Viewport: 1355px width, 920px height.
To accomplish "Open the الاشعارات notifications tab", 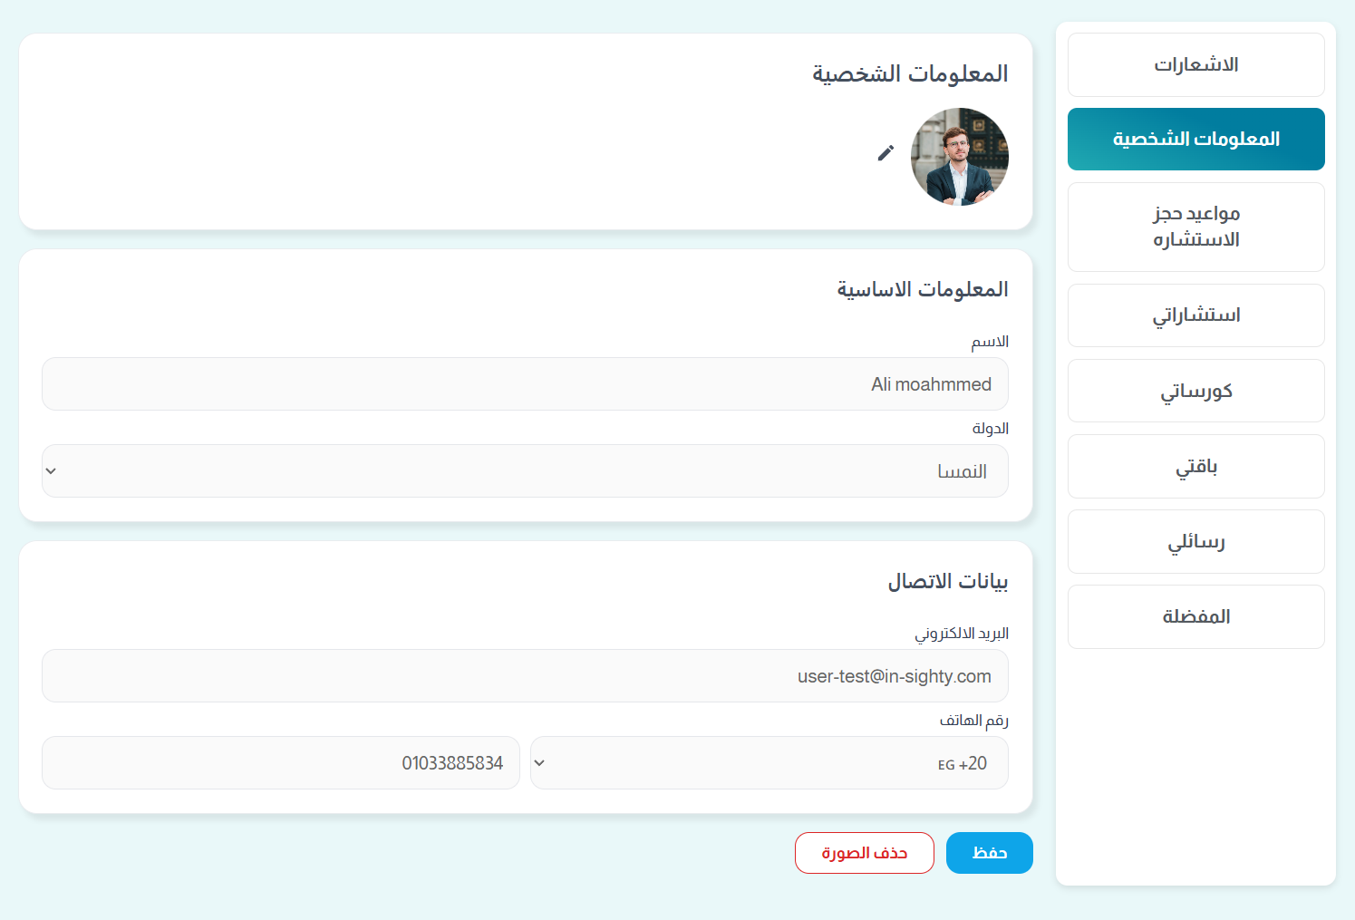I will coord(1195,65).
